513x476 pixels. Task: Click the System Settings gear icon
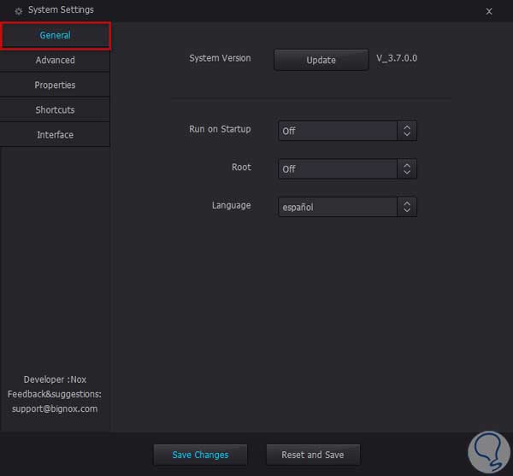[x=18, y=11]
